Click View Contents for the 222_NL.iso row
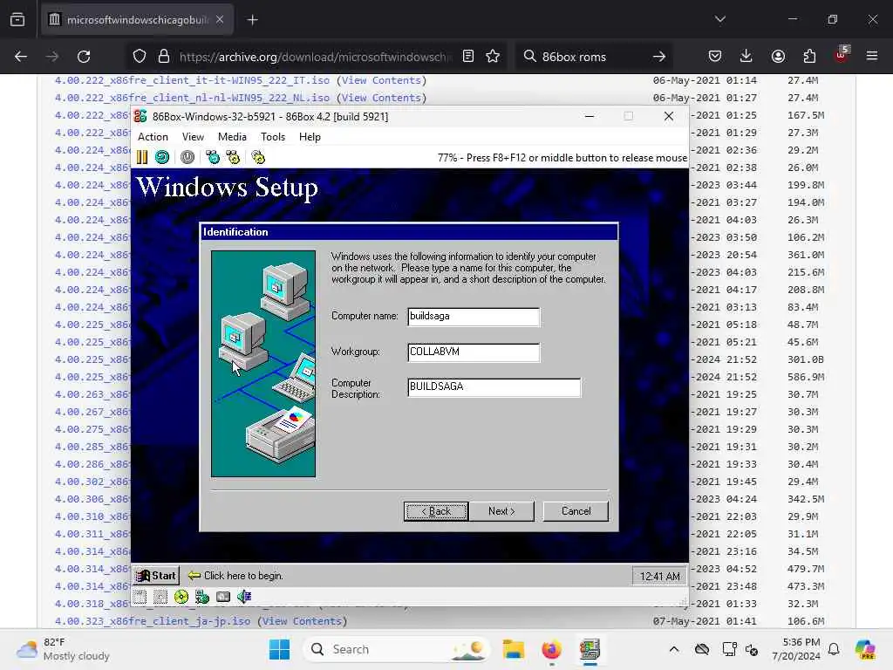Viewport: 893px width, 670px height. point(381,98)
